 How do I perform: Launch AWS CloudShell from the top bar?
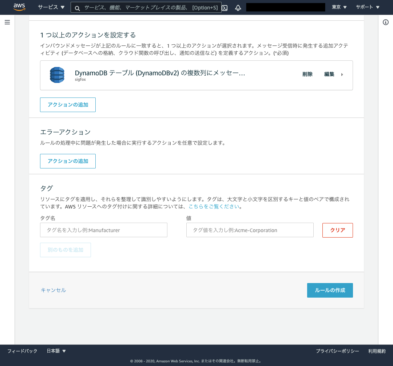point(225,7)
